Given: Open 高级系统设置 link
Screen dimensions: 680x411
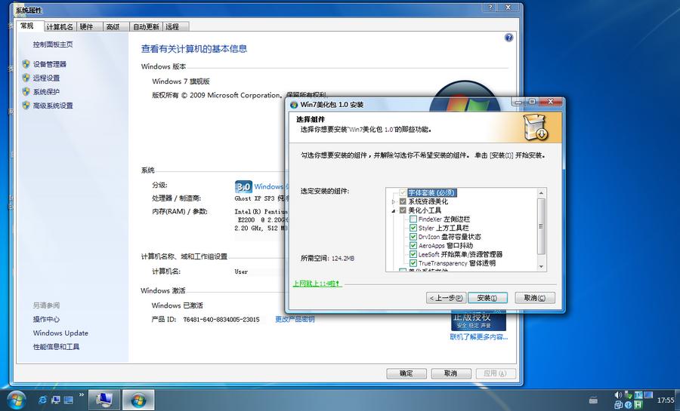Looking at the screenshot, I should 53,105.
